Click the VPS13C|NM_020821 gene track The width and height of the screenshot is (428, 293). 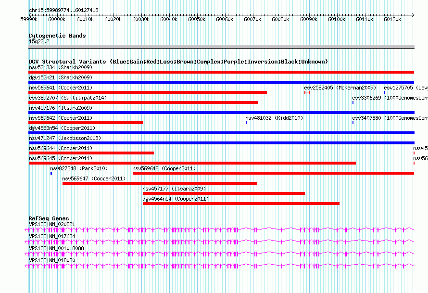point(219,230)
